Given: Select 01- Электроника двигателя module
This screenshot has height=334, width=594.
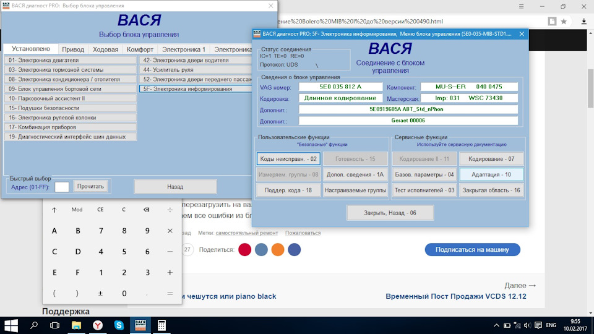Looking at the screenshot, I should point(71,60).
